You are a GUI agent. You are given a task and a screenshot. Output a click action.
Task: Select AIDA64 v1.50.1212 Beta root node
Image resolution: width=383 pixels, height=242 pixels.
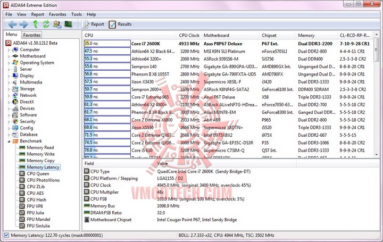point(35,43)
